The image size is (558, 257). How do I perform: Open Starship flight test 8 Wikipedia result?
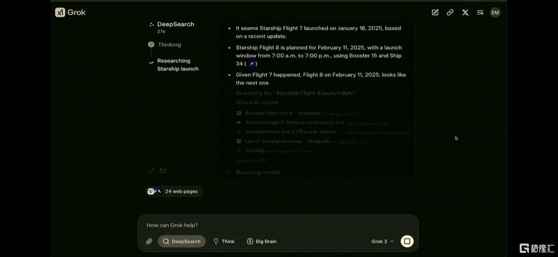(x=283, y=113)
